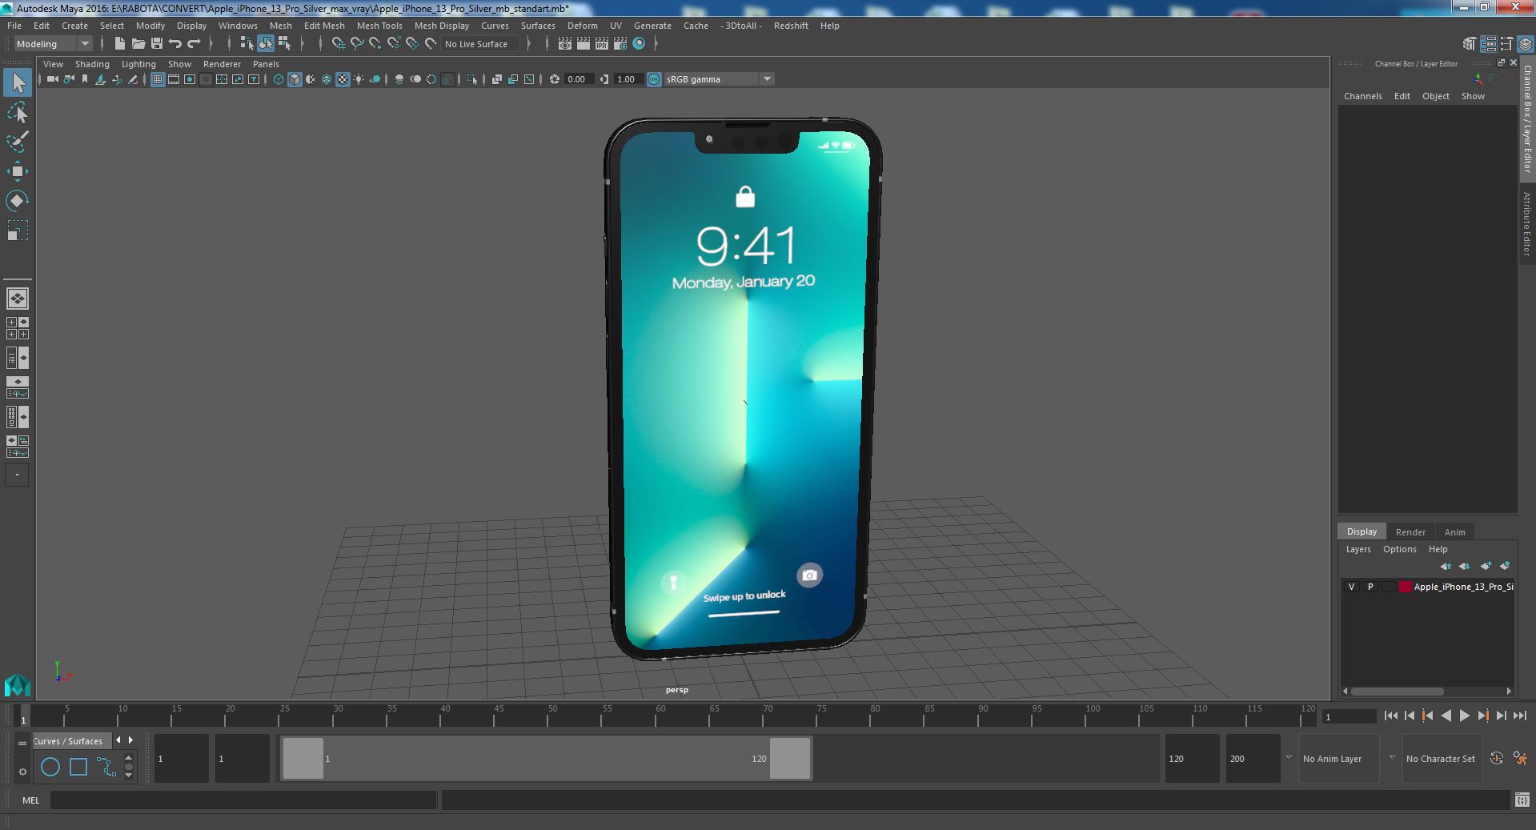Open Layers menu in Layer Editor
This screenshot has width=1536, height=830.
(1358, 549)
